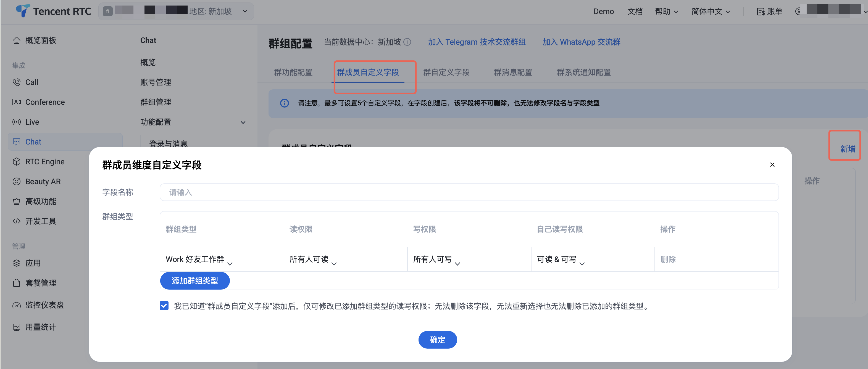Click the Live broadcast icon

(x=16, y=122)
